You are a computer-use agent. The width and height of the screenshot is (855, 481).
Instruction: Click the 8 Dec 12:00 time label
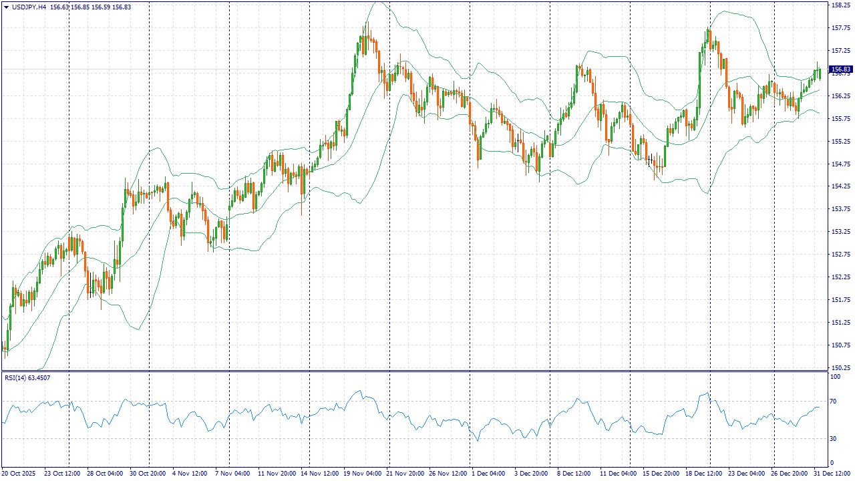click(574, 473)
